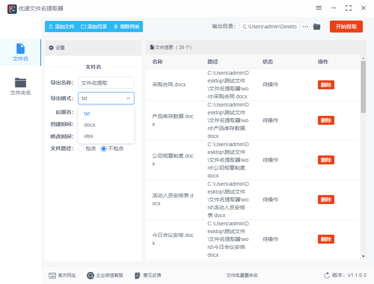Click the file list scroll down arrow
374x284 pixels.
(363, 256)
